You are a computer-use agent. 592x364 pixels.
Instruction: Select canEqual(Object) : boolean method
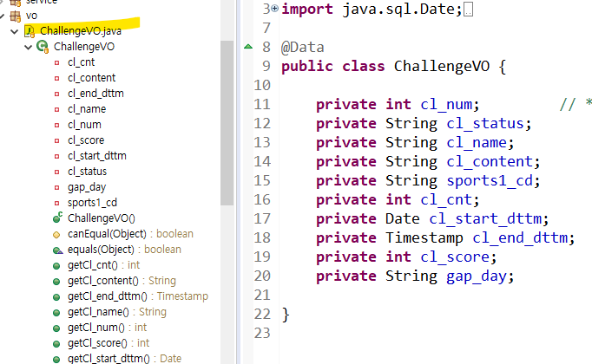click(x=130, y=234)
